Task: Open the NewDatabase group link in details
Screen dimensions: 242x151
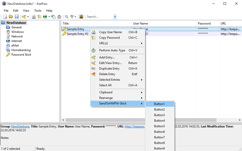Action: tap(20, 126)
